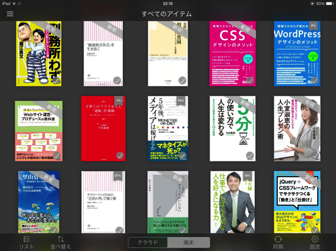Tap the 1% badge on red book
Viewport: 336px width, 251px height.
pyautogui.click(x=119, y=101)
